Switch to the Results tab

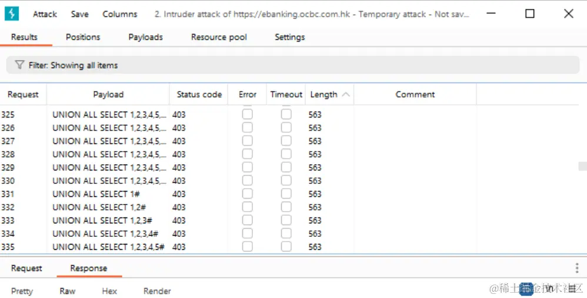pyautogui.click(x=24, y=37)
